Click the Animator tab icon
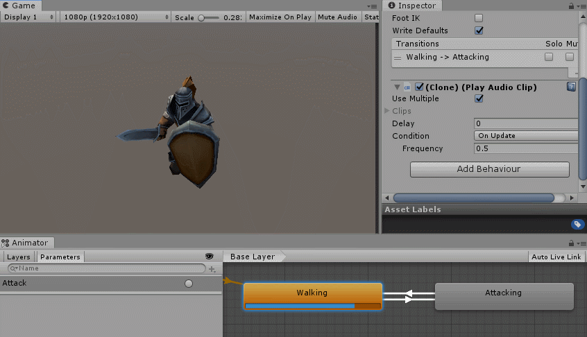The image size is (587, 337). pos(6,243)
